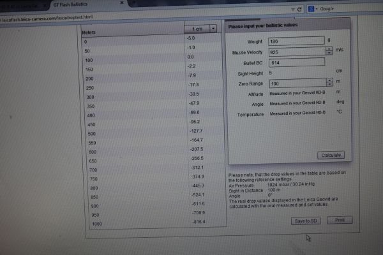The height and width of the screenshot is (255, 383).
Task: Click the Calculate button
Action: (x=331, y=155)
